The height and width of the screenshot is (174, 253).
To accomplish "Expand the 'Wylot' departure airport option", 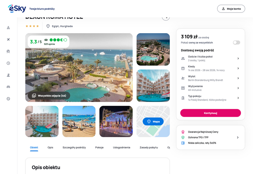I will coord(211,78).
